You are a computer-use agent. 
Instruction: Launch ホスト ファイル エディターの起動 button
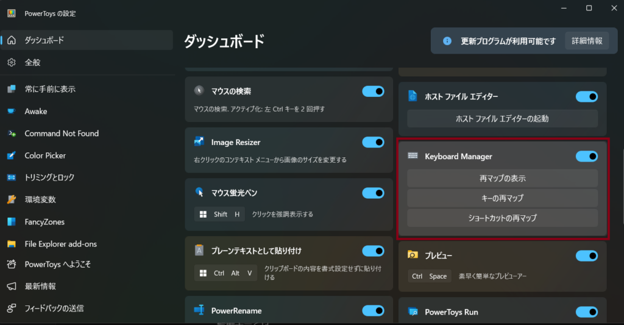point(502,119)
